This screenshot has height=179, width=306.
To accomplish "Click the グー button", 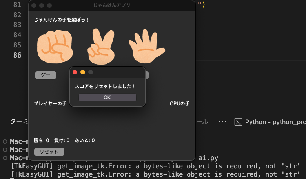I will [46, 75].
